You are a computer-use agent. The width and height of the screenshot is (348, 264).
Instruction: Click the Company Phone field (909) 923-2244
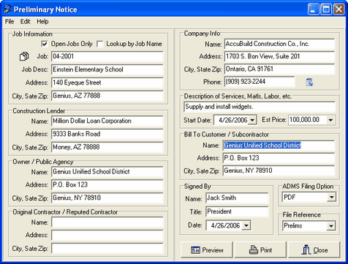260,82
